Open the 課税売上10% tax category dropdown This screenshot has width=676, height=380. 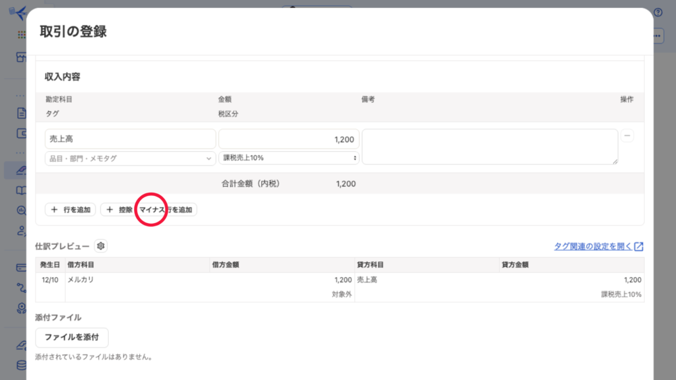[x=288, y=158]
